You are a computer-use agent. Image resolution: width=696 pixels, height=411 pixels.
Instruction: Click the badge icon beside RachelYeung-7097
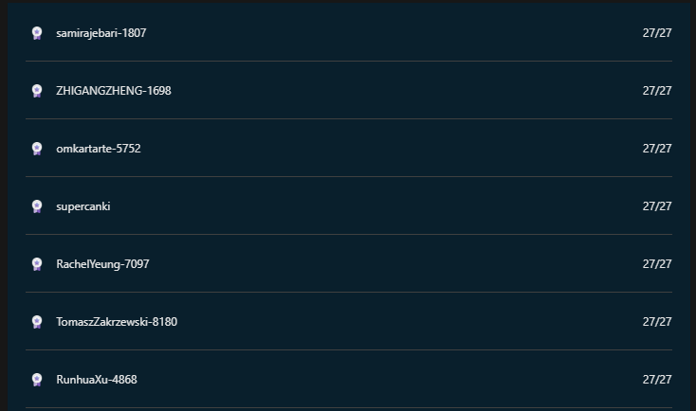point(37,264)
